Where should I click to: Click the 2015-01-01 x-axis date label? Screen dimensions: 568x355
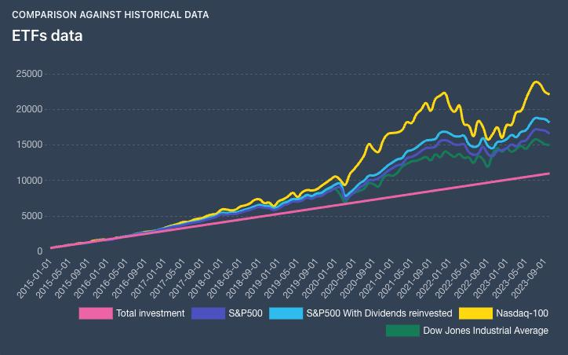[35, 278]
